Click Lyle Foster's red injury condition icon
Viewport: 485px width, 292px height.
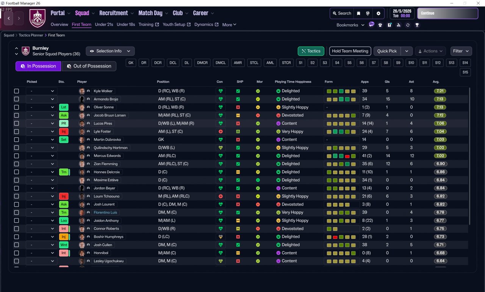click(220, 132)
